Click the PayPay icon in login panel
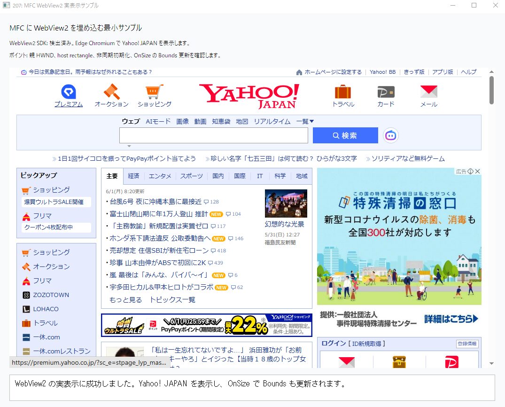The height and width of the screenshot is (407, 505). [x=451, y=362]
